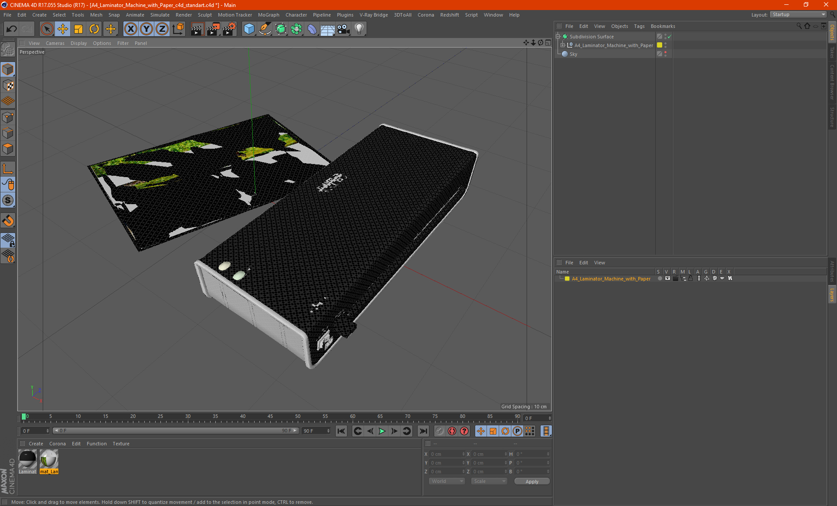Play the animation forward
Image resolution: width=837 pixels, height=506 pixels.
pyautogui.click(x=382, y=431)
